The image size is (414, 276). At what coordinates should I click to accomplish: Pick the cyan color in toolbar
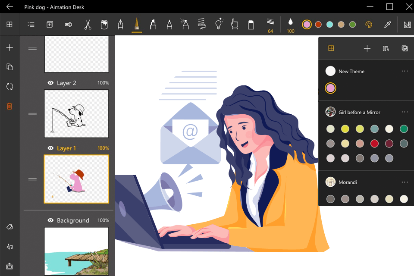330,25
